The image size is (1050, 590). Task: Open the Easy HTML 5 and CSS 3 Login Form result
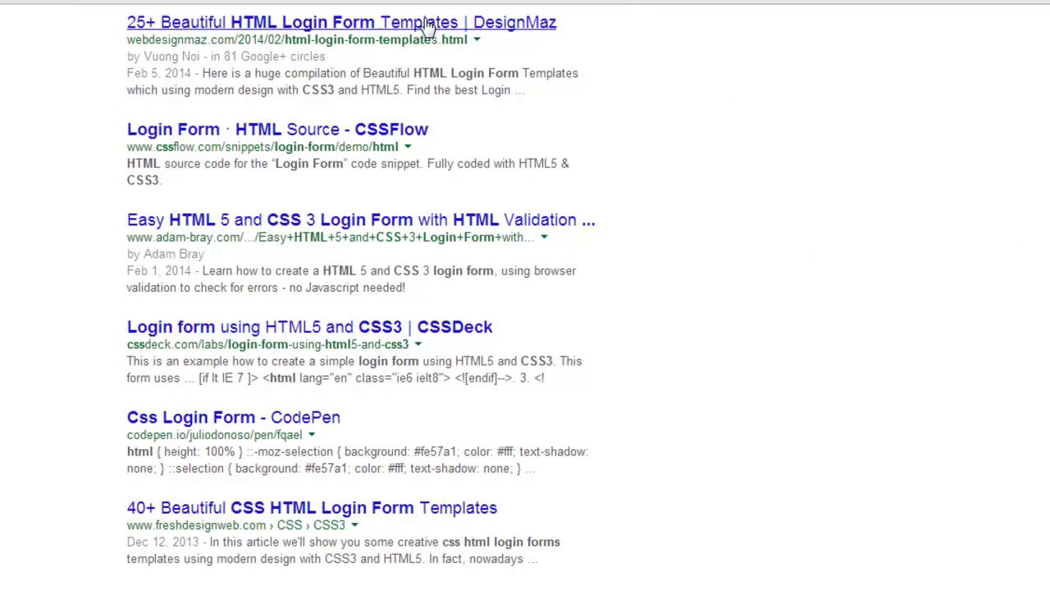[361, 220]
